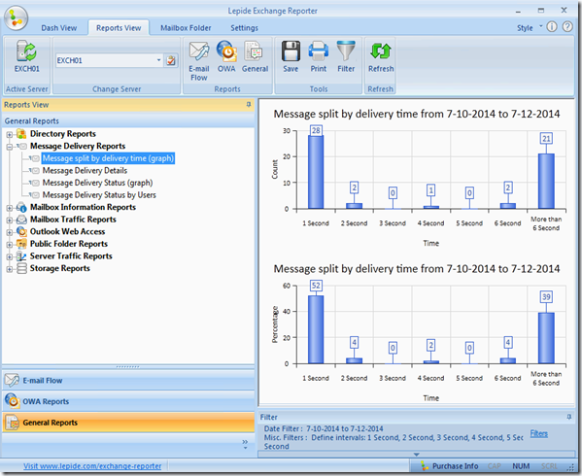The height and width of the screenshot is (476, 582).
Task: Toggle the Filter panel pin
Action: click(x=569, y=417)
